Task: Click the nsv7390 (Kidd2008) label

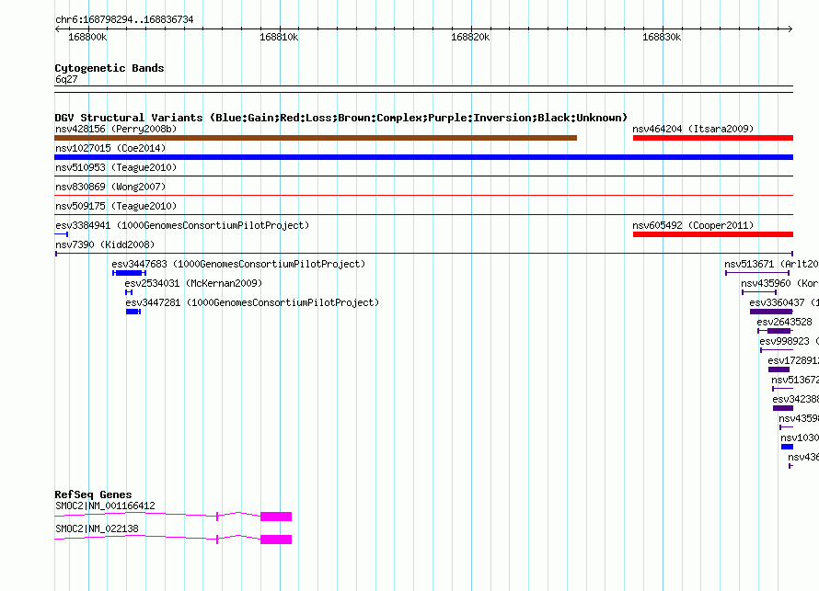Action: click(x=105, y=244)
